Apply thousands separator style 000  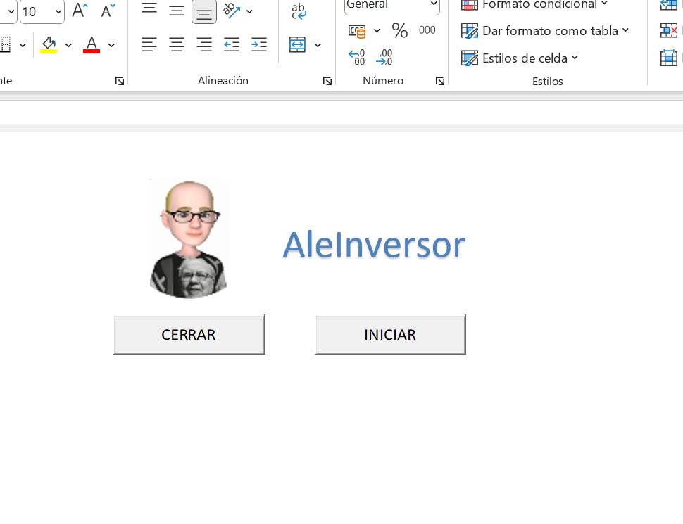pyautogui.click(x=427, y=30)
